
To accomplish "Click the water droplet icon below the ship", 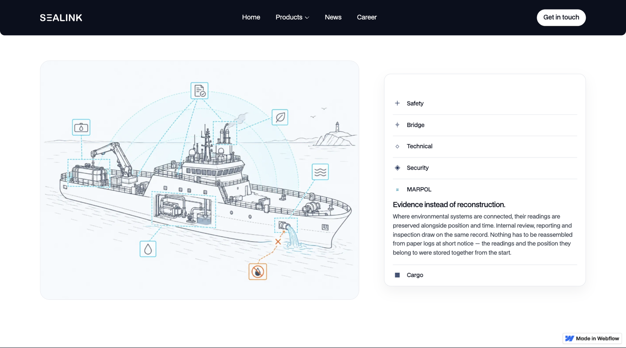I will (148, 249).
